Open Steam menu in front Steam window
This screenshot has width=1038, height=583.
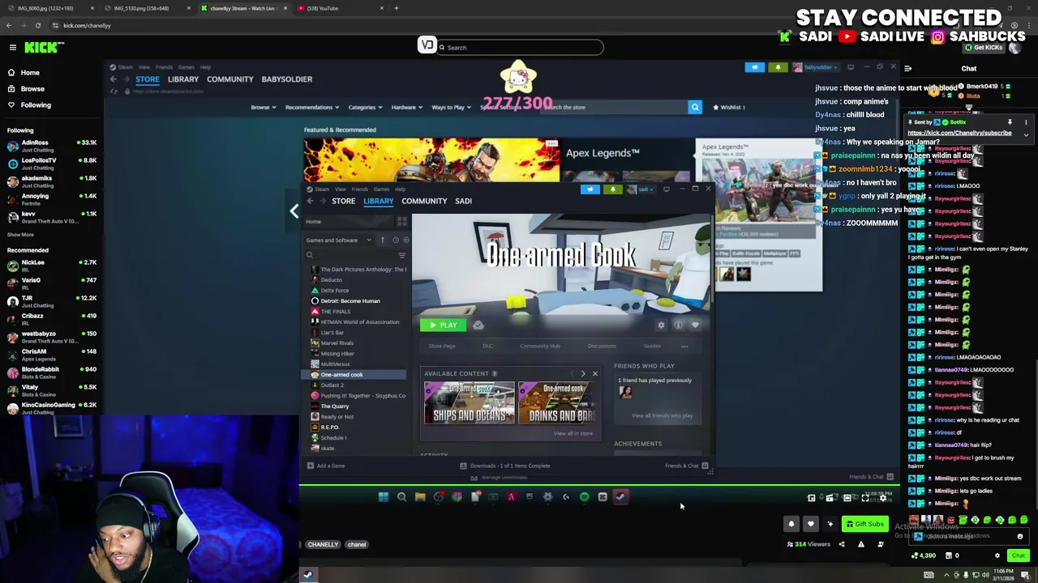322,189
